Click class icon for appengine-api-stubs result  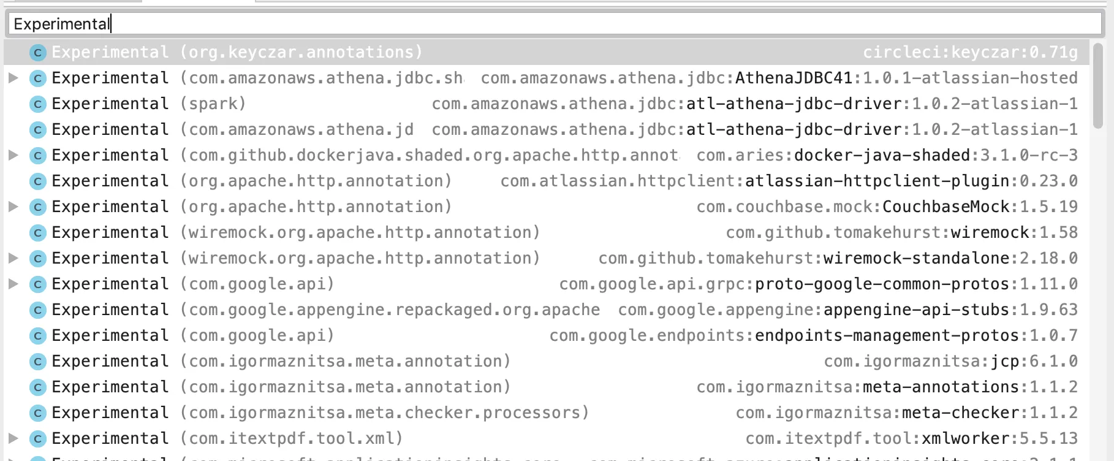[x=38, y=310]
